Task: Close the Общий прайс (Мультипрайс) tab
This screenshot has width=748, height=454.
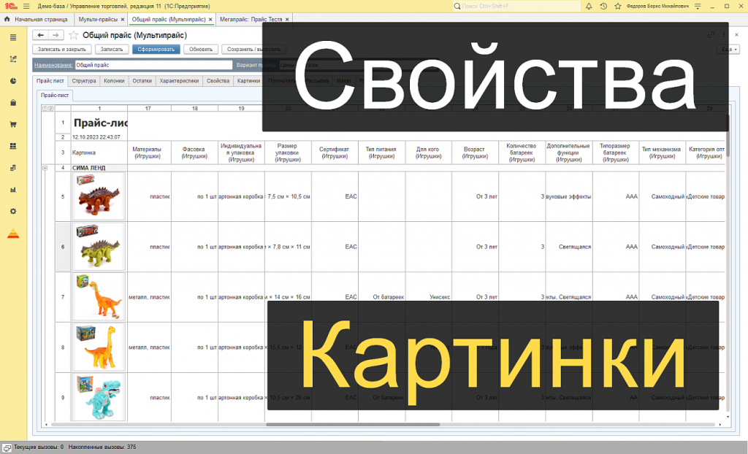Action: (210, 20)
